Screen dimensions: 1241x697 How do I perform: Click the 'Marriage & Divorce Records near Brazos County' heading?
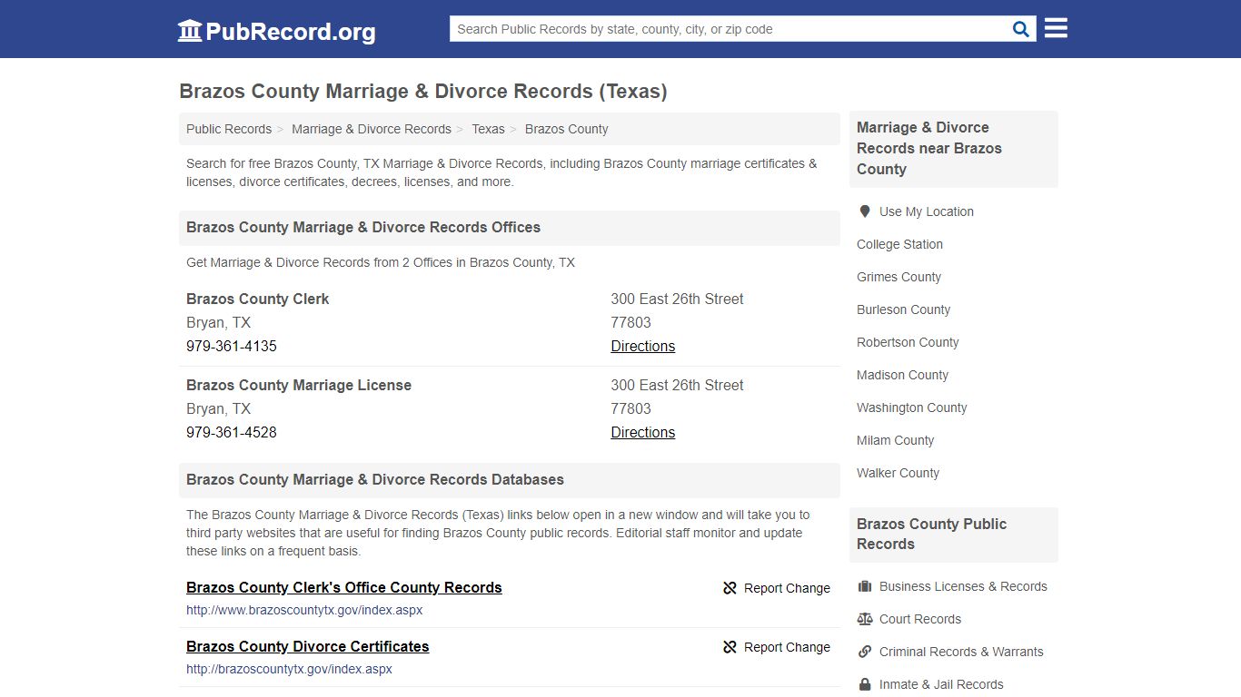(x=929, y=148)
